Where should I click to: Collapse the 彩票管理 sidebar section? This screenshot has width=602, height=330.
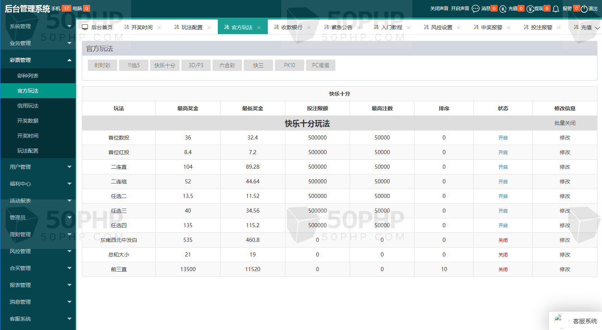(x=69, y=60)
